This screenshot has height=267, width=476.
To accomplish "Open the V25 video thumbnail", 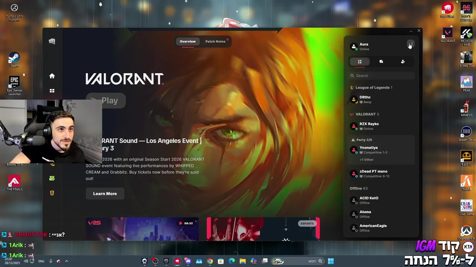I will 142,229.
